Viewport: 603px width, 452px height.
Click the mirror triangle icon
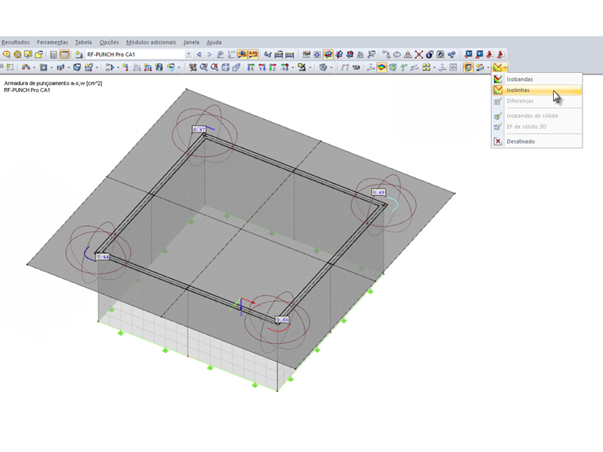(x=408, y=54)
